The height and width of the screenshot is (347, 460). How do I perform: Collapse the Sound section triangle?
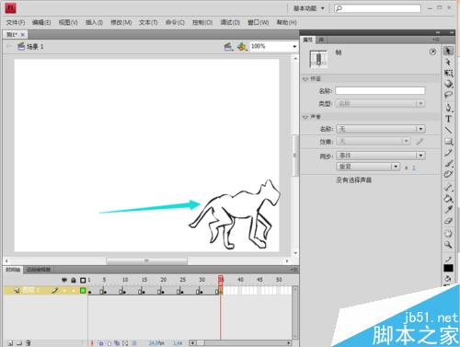pyautogui.click(x=305, y=117)
